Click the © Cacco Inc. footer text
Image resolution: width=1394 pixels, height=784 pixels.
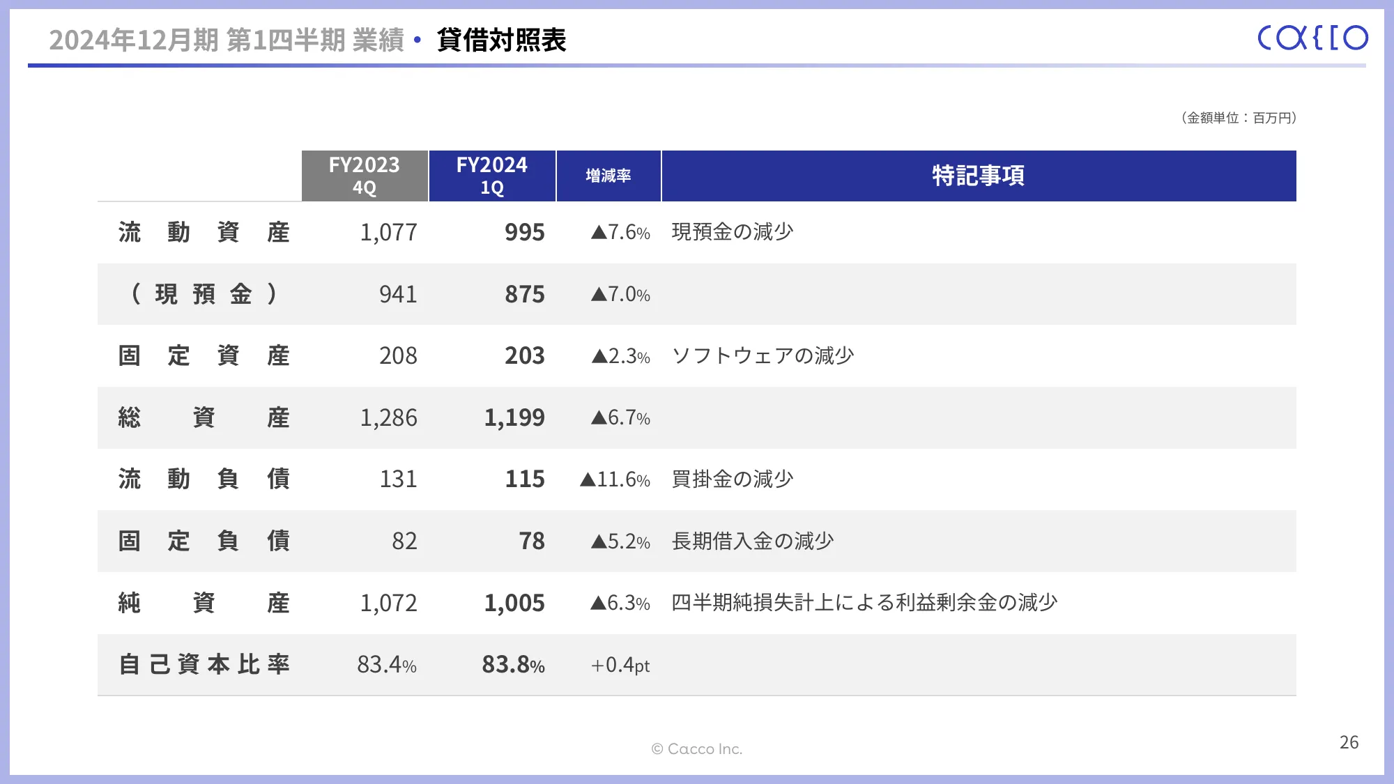(697, 748)
